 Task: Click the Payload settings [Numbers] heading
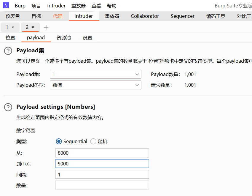coord(56,107)
